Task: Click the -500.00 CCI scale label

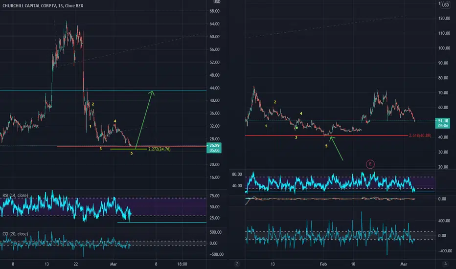Action: (217, 254)
